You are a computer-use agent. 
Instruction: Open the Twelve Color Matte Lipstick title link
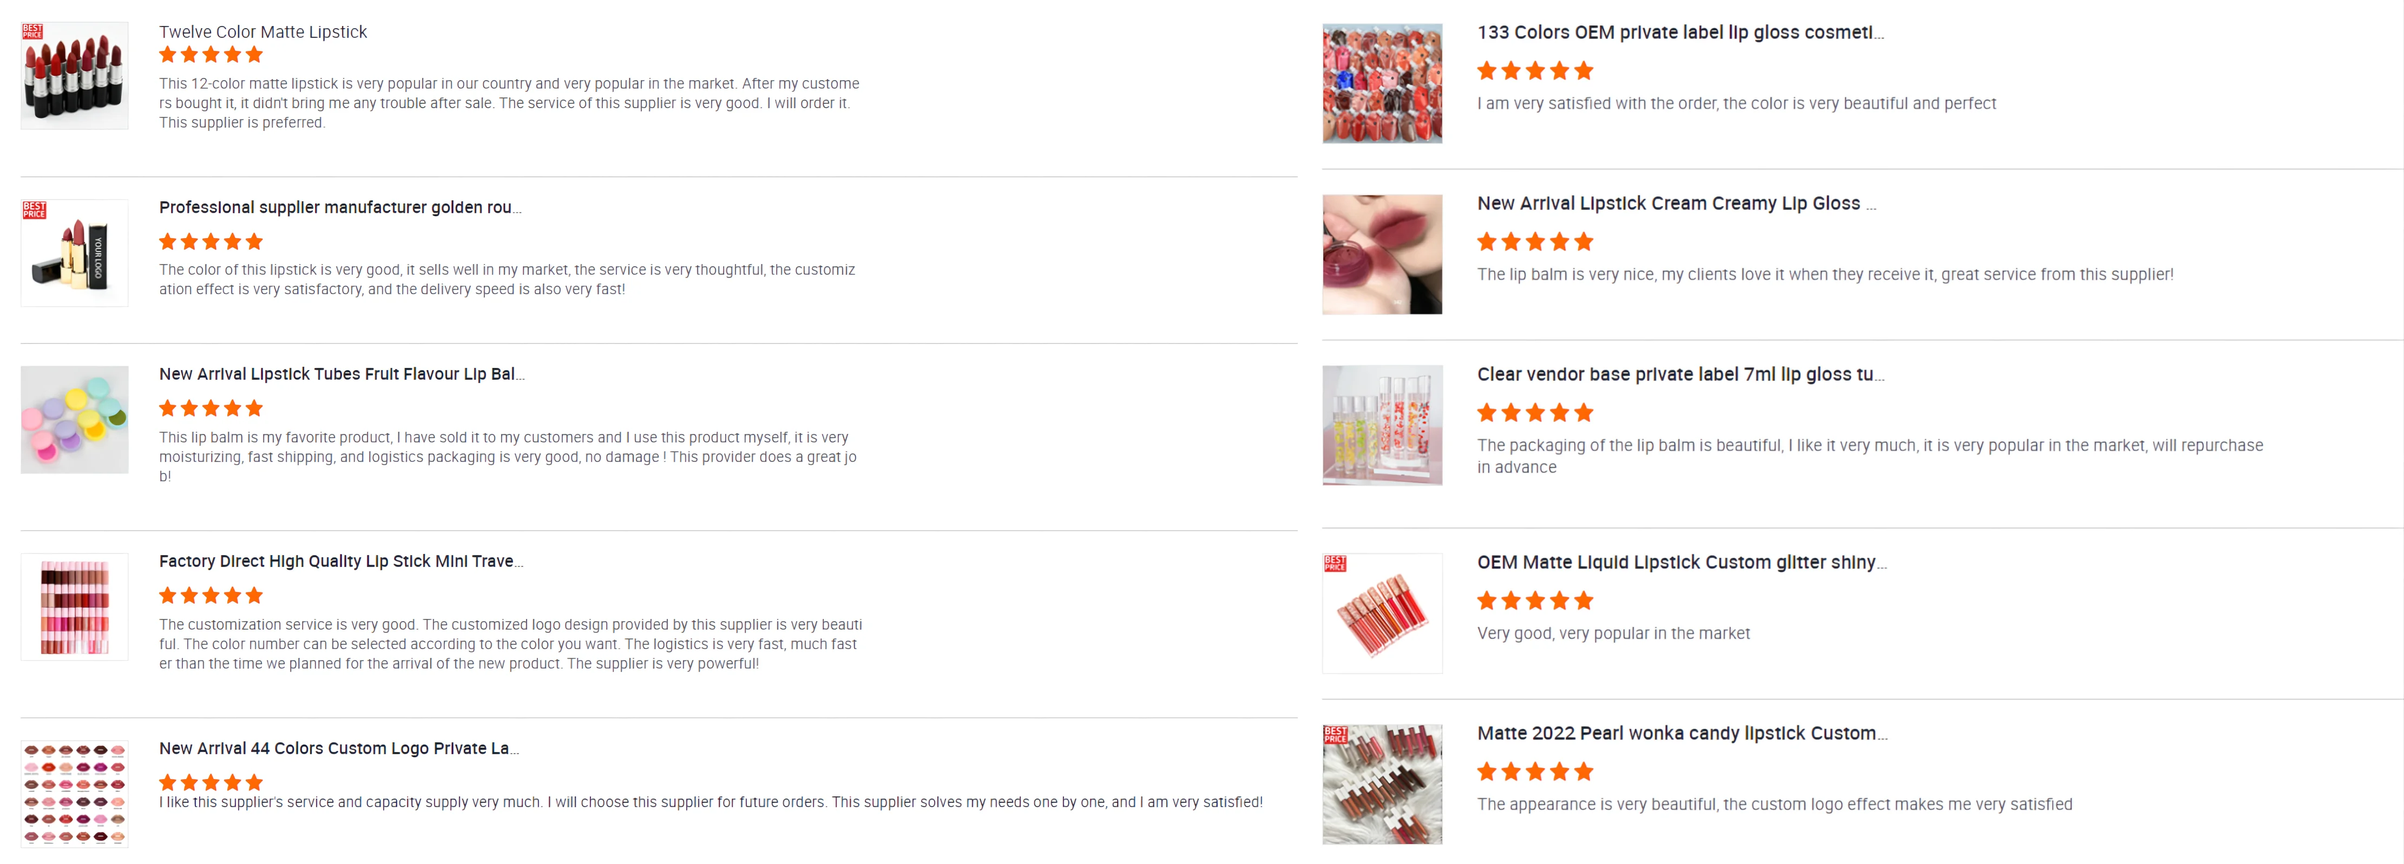pos(262,32)
